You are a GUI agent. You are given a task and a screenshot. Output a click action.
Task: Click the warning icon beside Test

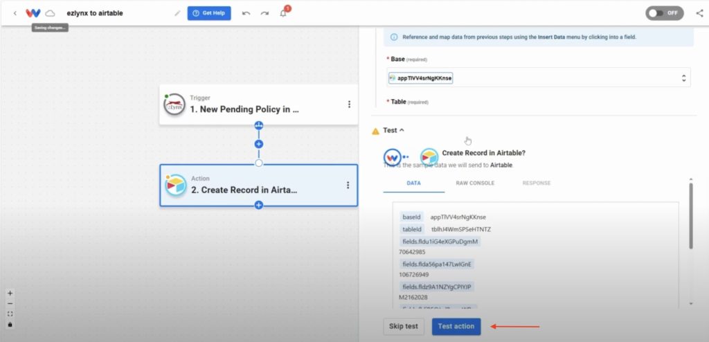click(x=375, y=131)
